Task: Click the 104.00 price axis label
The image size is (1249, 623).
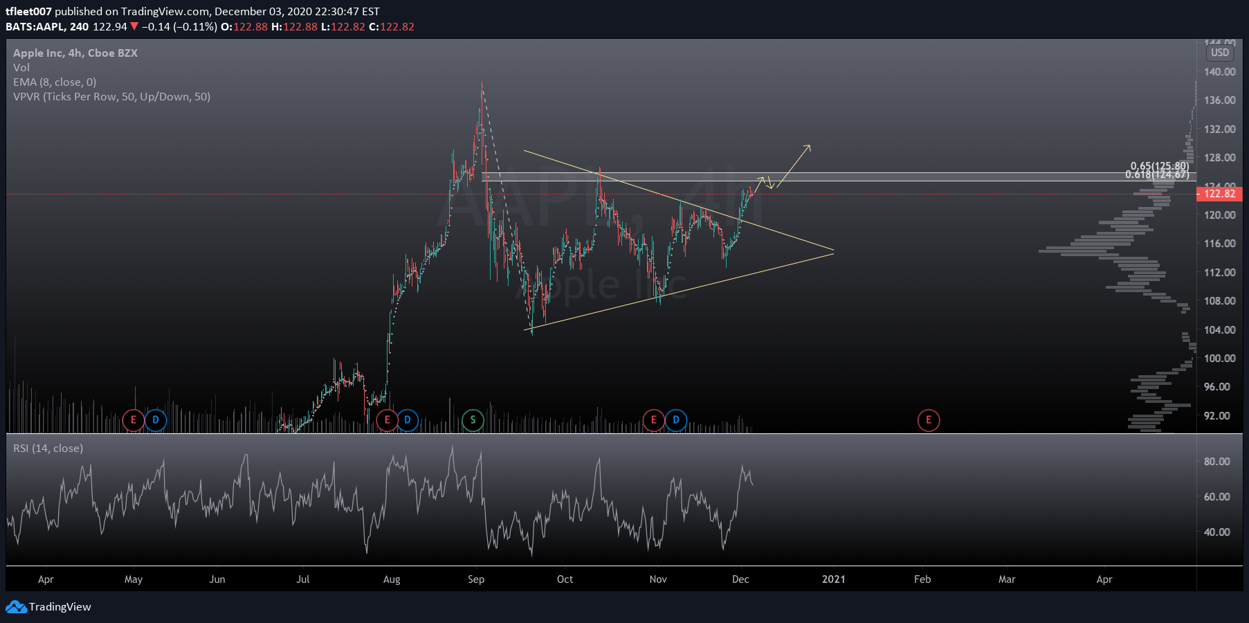Action: [1220, 329]
